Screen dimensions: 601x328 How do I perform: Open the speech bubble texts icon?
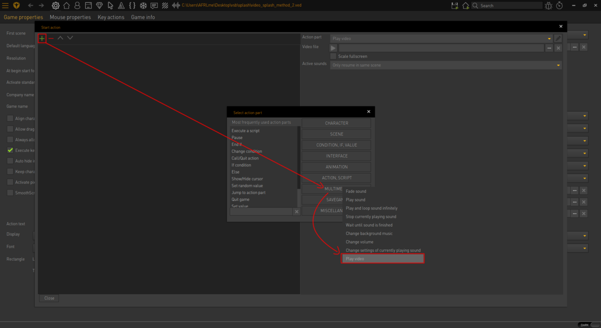point(154,5)
